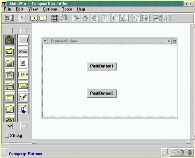
Task: Pick the numeric spin button part (123)
Action: click(x=23, y=75)
